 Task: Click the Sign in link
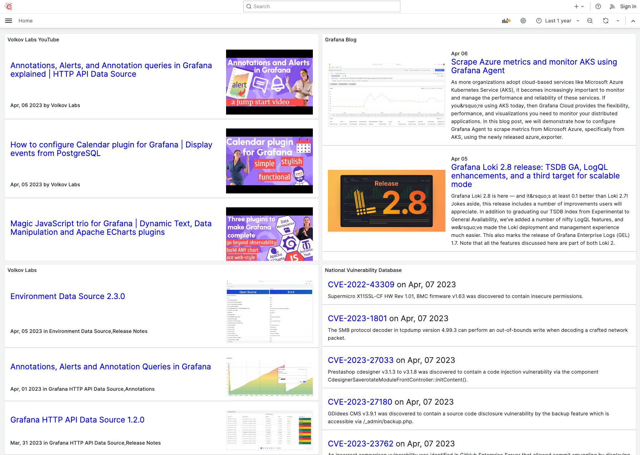[628, 6]
